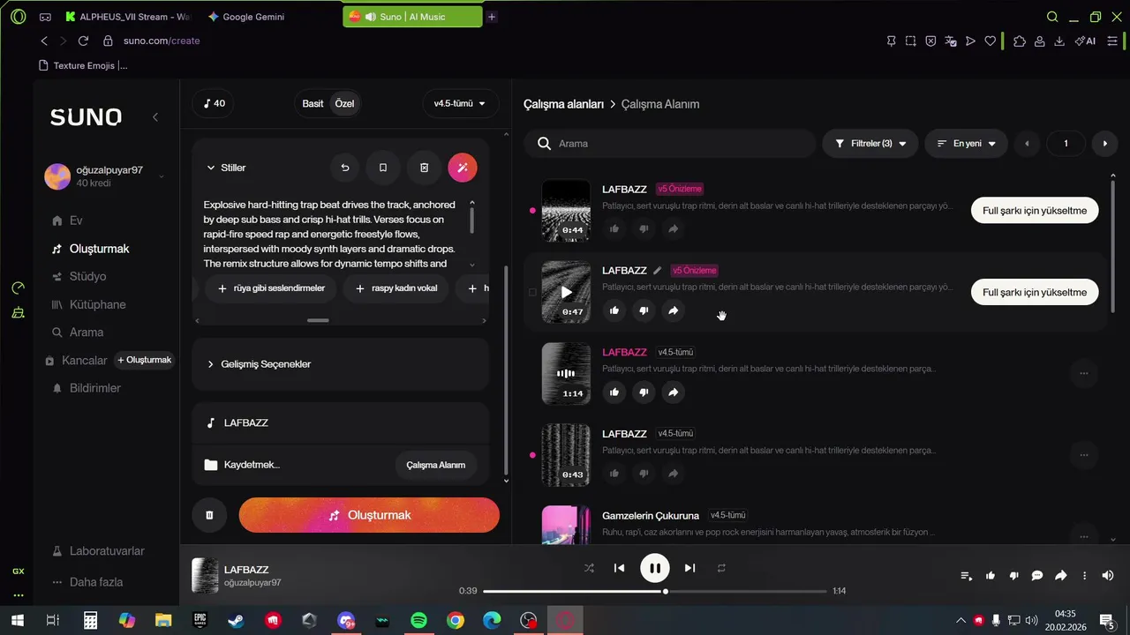This screenshot has width=1130, height=635.
Task: Upgrade second LAFBAZZ track to a full song
Action: 1035,292
